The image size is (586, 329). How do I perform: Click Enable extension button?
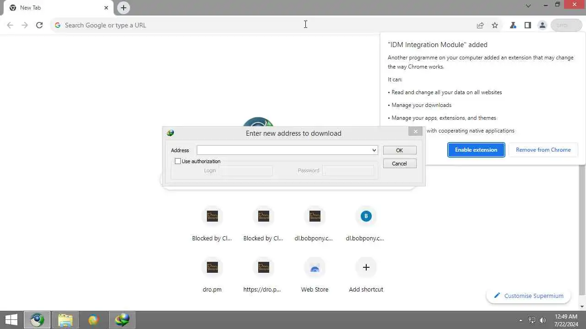(x=476, y=150)
